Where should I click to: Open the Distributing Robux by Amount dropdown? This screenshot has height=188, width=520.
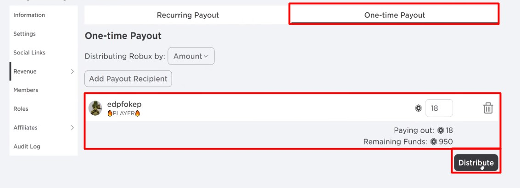191,56
